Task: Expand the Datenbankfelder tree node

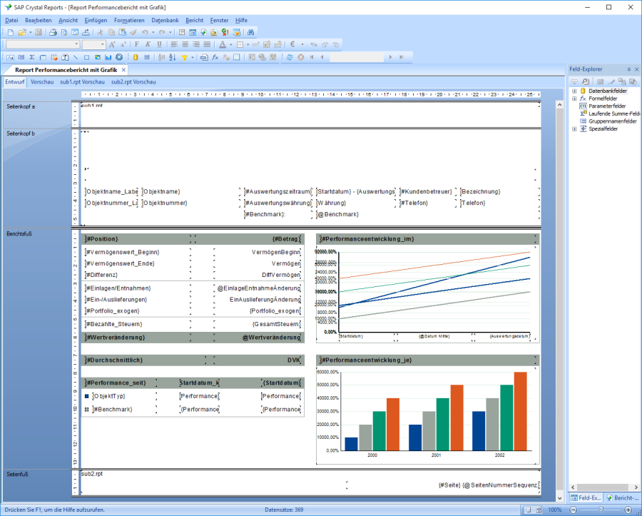Action: pyautogui.click(x=574, y=91)
